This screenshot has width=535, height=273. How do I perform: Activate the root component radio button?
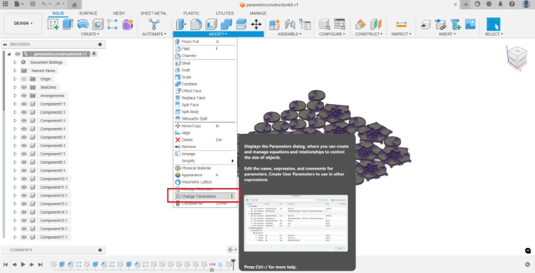click(94, 54)
